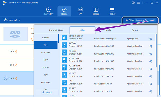Open the Collage tool
The image size is (161, 97).
pyautogui.click(x=96, y=11)
